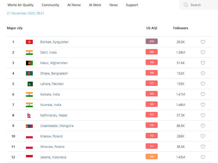This screenshot has height=163, width=218.
Task: Click the Bangladesh flag icon
Action: click(x=29, y=73)
